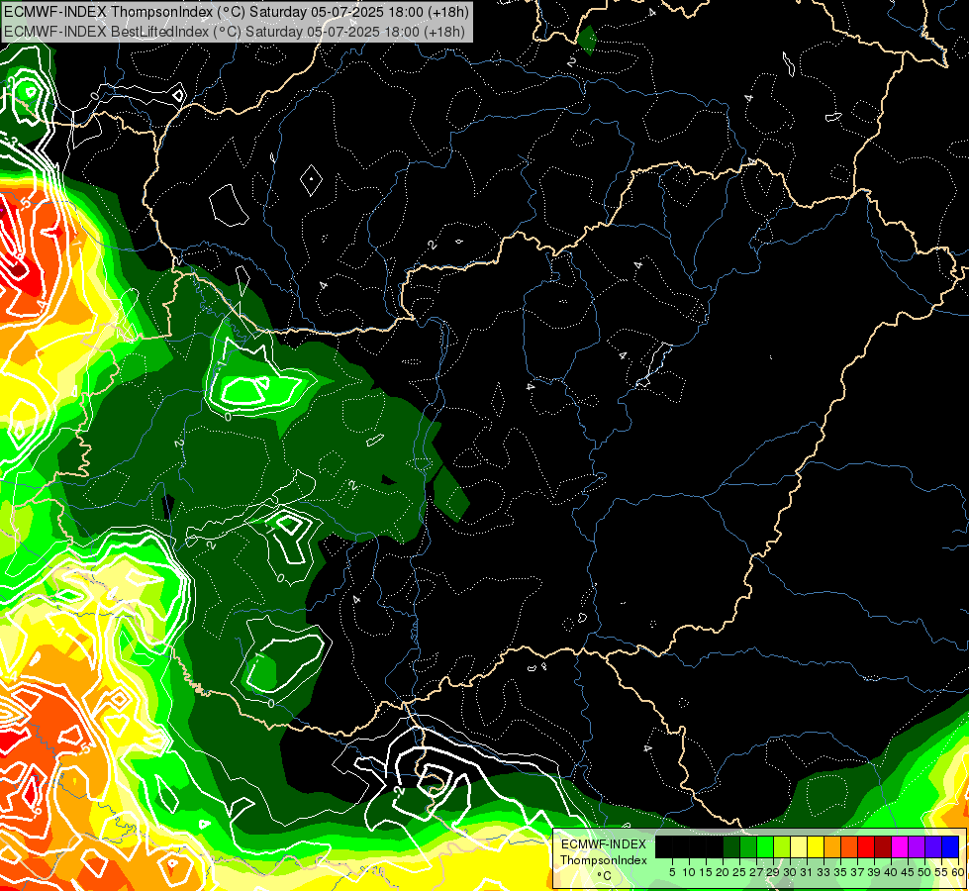
Task: Click the blue 55–60 legend swatch
Action: tap(950, 847)
